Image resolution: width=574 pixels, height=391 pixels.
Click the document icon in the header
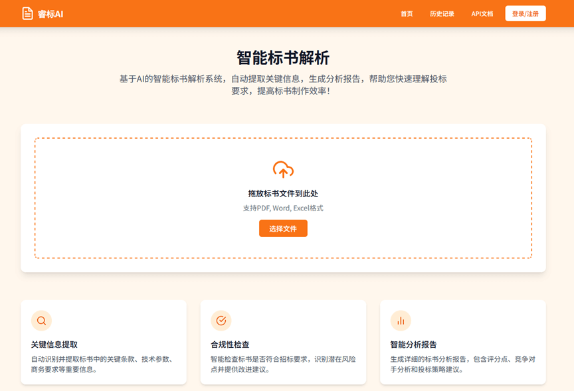tap(27, 12)
